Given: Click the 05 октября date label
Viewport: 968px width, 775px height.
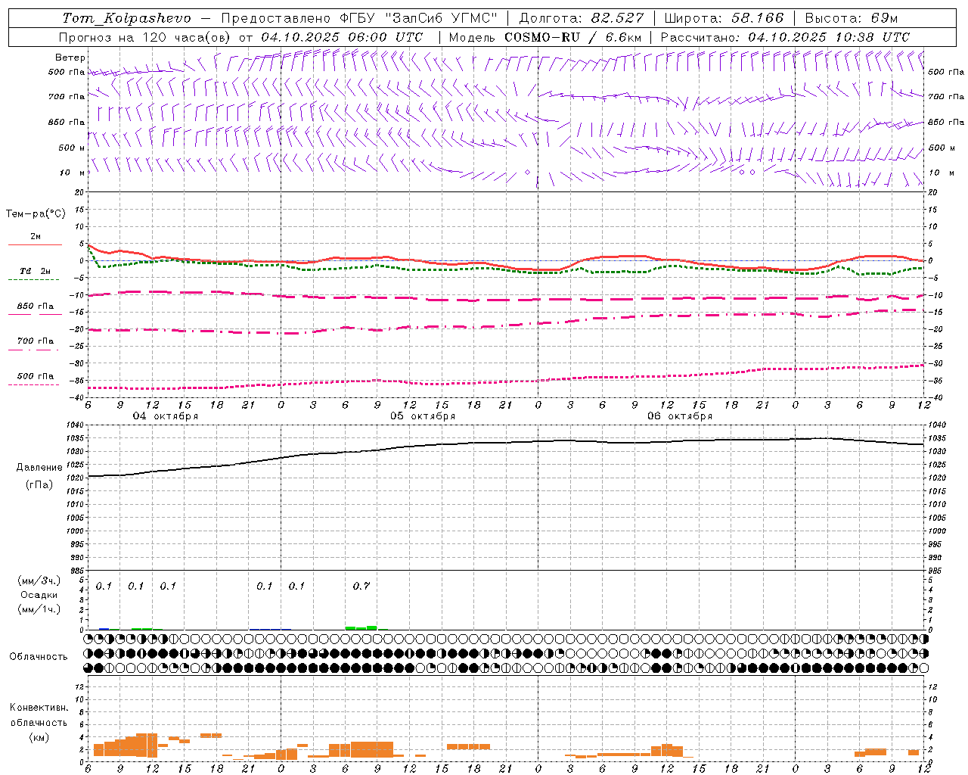Looking at the screenshot, I should tap(423, 416).
